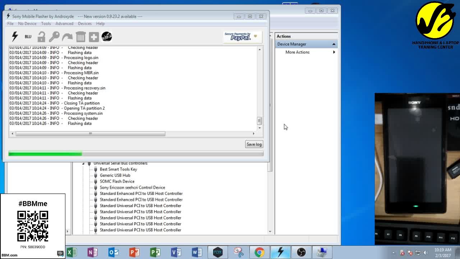This screenshot has width=460, height=259.
Task: Open the Devices menu
Action: pyautogui.click(x=85, y=23)
